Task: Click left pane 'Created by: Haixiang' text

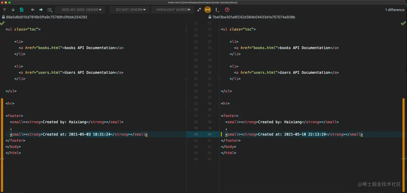Action: 65,122
